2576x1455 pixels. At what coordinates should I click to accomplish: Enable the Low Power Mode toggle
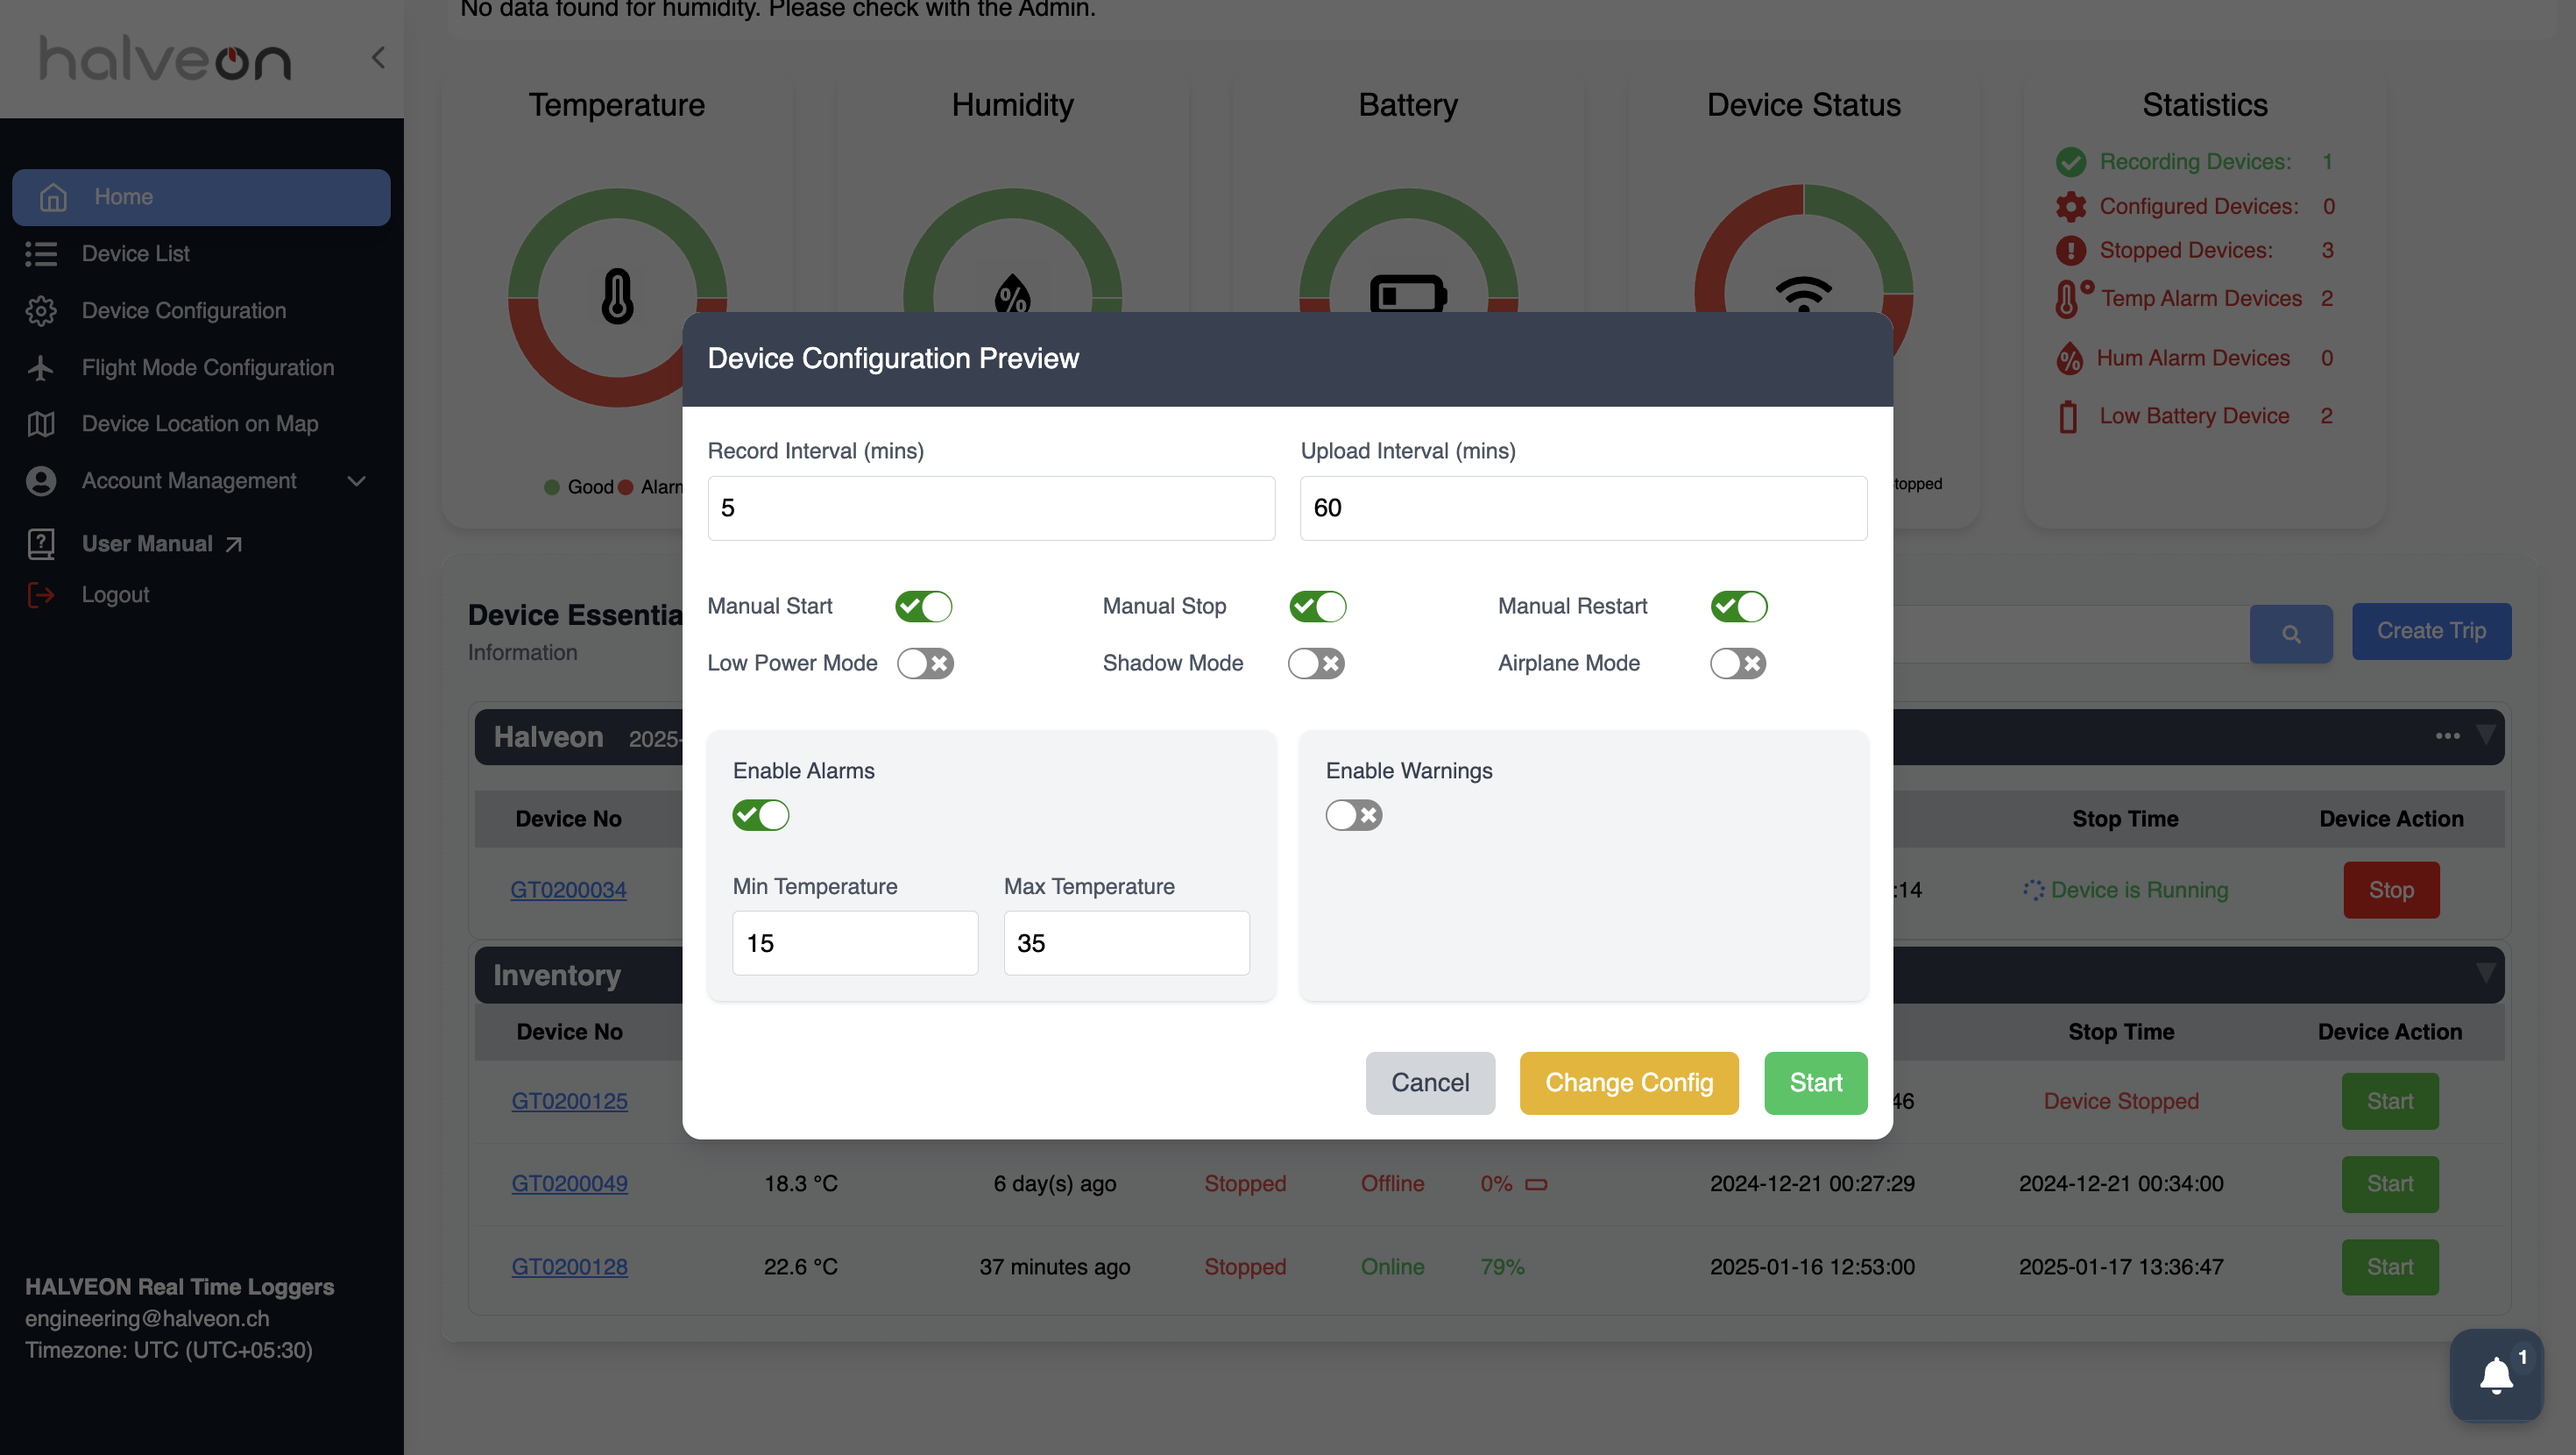(x=925, y=664)
